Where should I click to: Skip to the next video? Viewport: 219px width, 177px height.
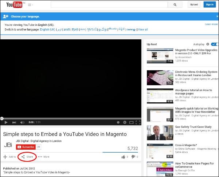pos(14,122)
